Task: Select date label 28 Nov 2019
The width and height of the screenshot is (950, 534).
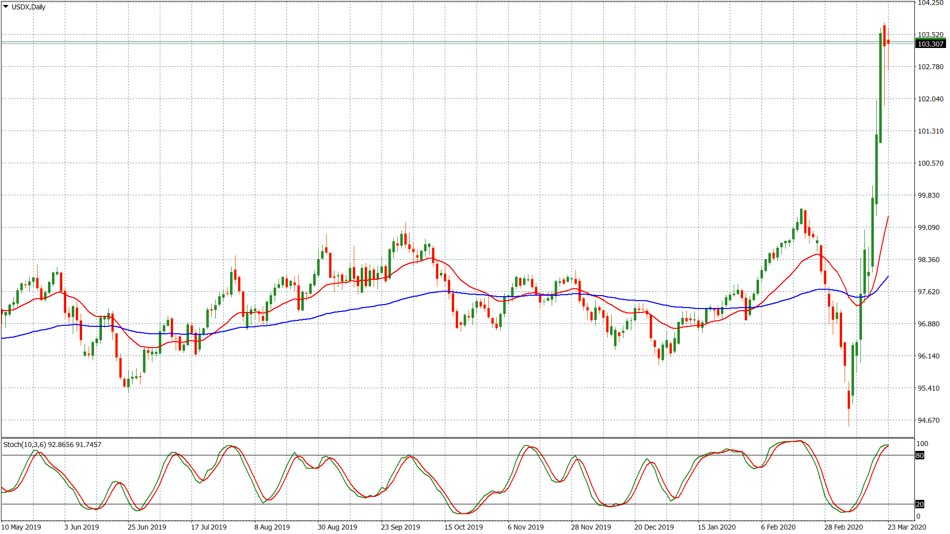Action: (x=591, y=527)
